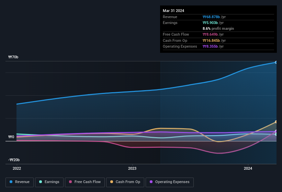Viewport: 282px width, 192px height.
Task: Click the 8.6% profit margin text
Action: tap(218, 28)
